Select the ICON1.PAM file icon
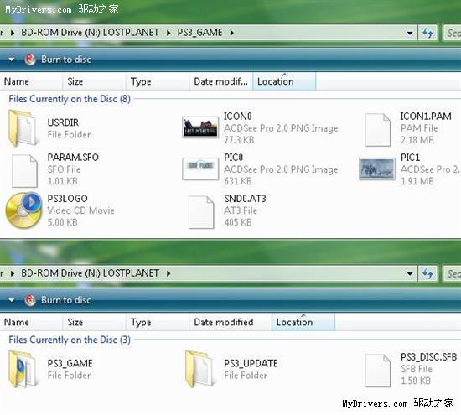 [x=378, y=130]
